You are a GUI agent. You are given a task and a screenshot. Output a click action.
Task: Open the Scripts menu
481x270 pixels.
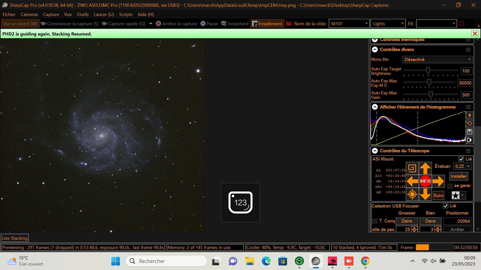point(126,14)
